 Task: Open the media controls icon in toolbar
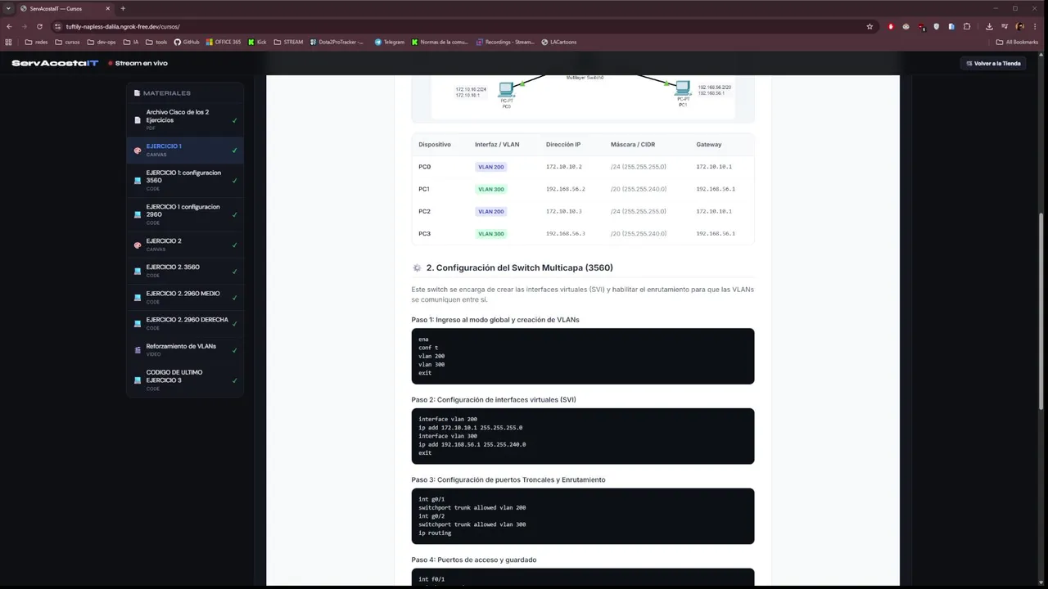pyautogui.click(x=1005, y=26)
